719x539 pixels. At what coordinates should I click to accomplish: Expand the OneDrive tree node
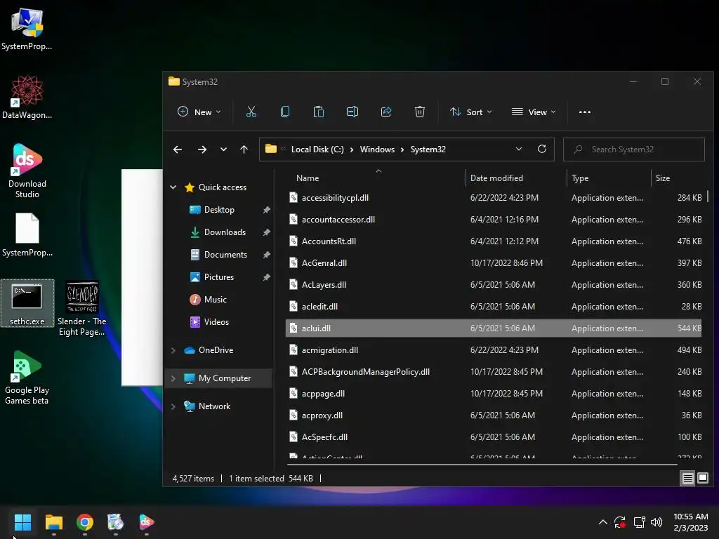coord(173,350)
